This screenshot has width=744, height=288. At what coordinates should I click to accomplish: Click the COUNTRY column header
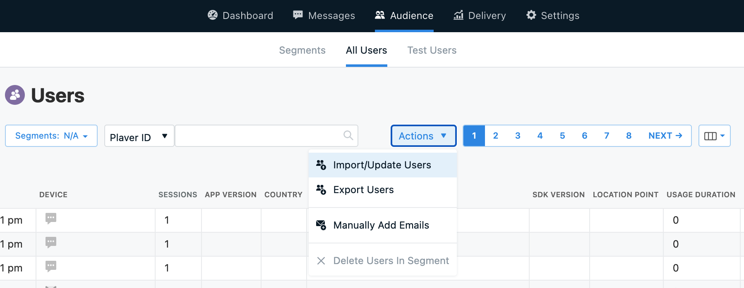point(283,195)
